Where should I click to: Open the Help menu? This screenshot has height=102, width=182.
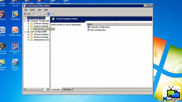pyautogui.click(x=46, y=10)
